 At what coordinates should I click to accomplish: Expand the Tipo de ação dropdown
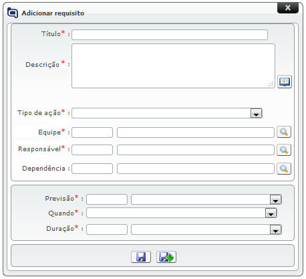point(256,113)
